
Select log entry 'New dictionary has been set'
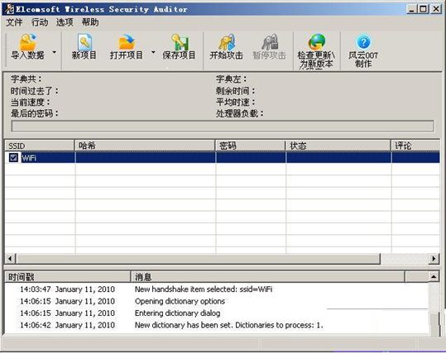tap(229, 325)
